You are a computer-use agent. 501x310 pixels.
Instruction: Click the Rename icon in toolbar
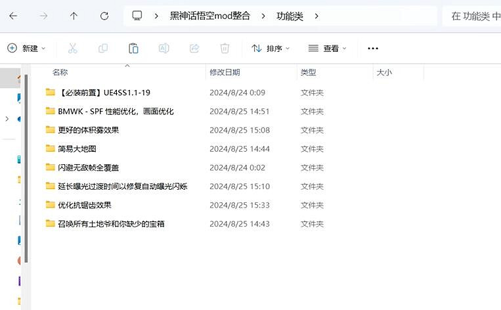163,48
